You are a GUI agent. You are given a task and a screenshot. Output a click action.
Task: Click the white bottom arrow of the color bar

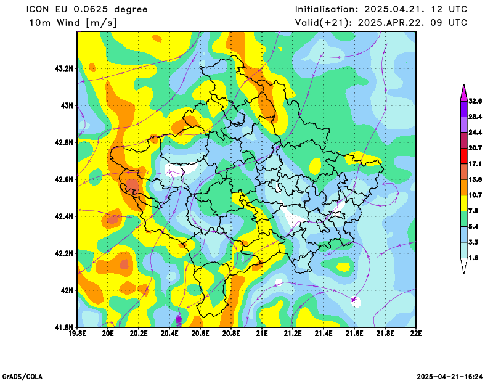point(464,265)
